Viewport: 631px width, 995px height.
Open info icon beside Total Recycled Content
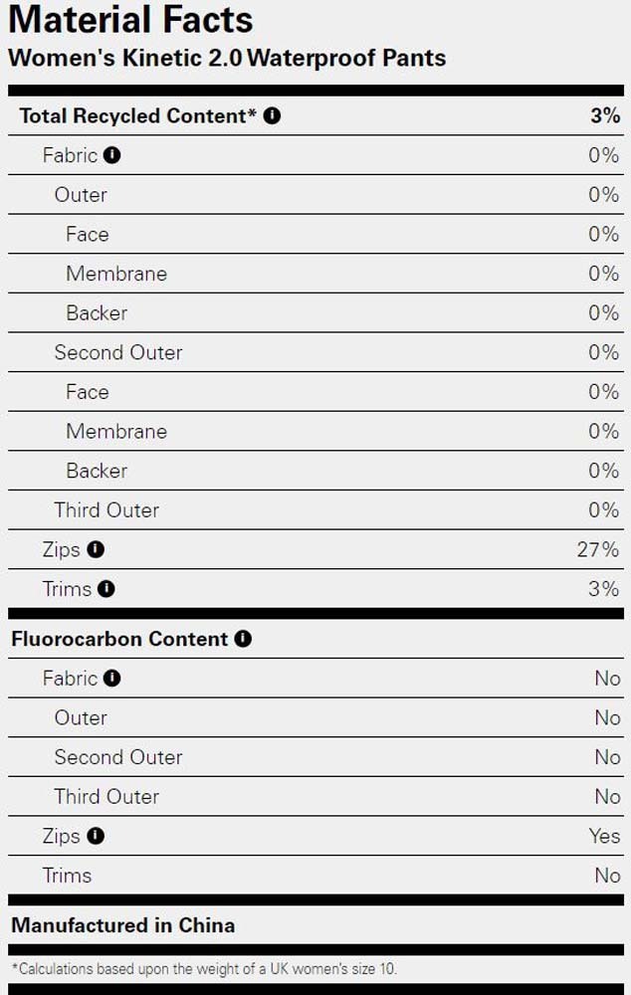pyautogui.click(x=272, y=115)
